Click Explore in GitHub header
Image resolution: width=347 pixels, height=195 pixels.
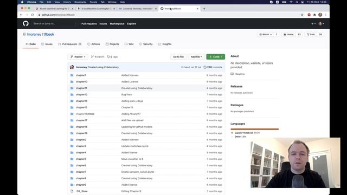tap(131, 24)
